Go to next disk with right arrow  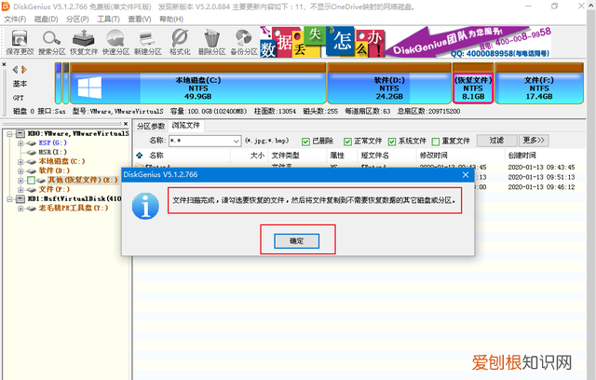tap(24, 70)
